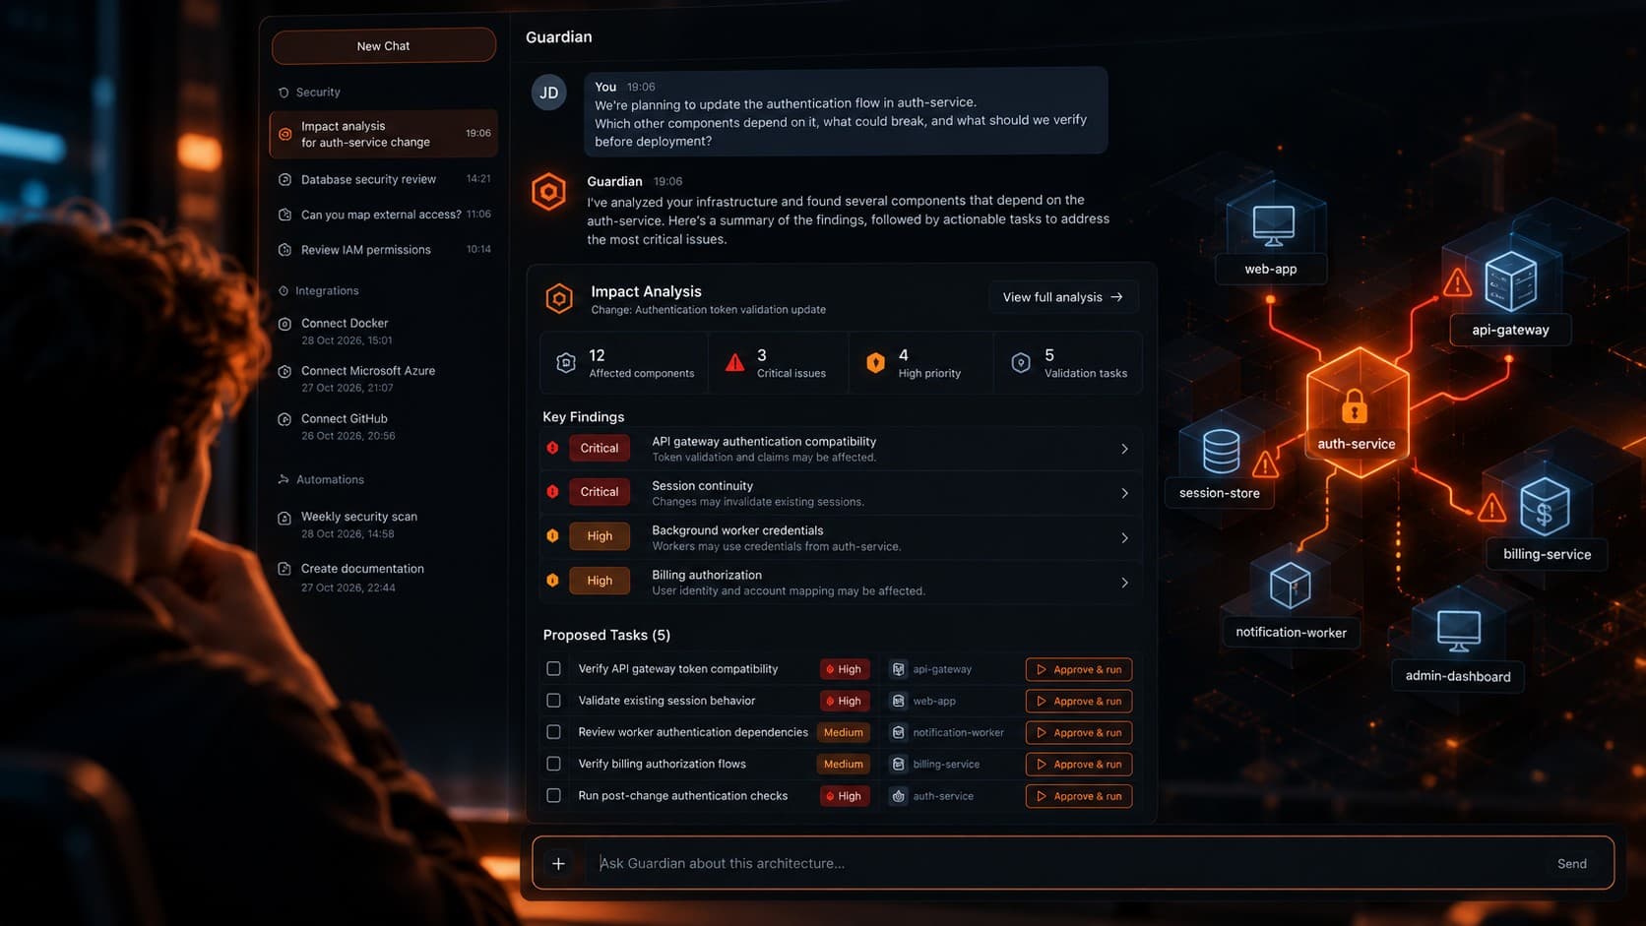Select the Connect GitHub integration entry
This screenshot has width=1646, height=926.
383,426
